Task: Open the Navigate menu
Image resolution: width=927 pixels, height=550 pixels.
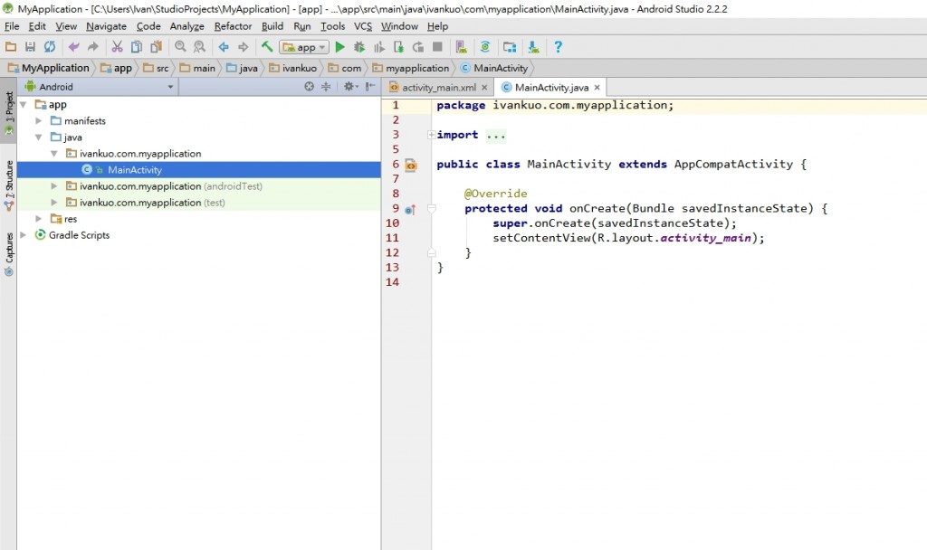Action: coord(107,26)
